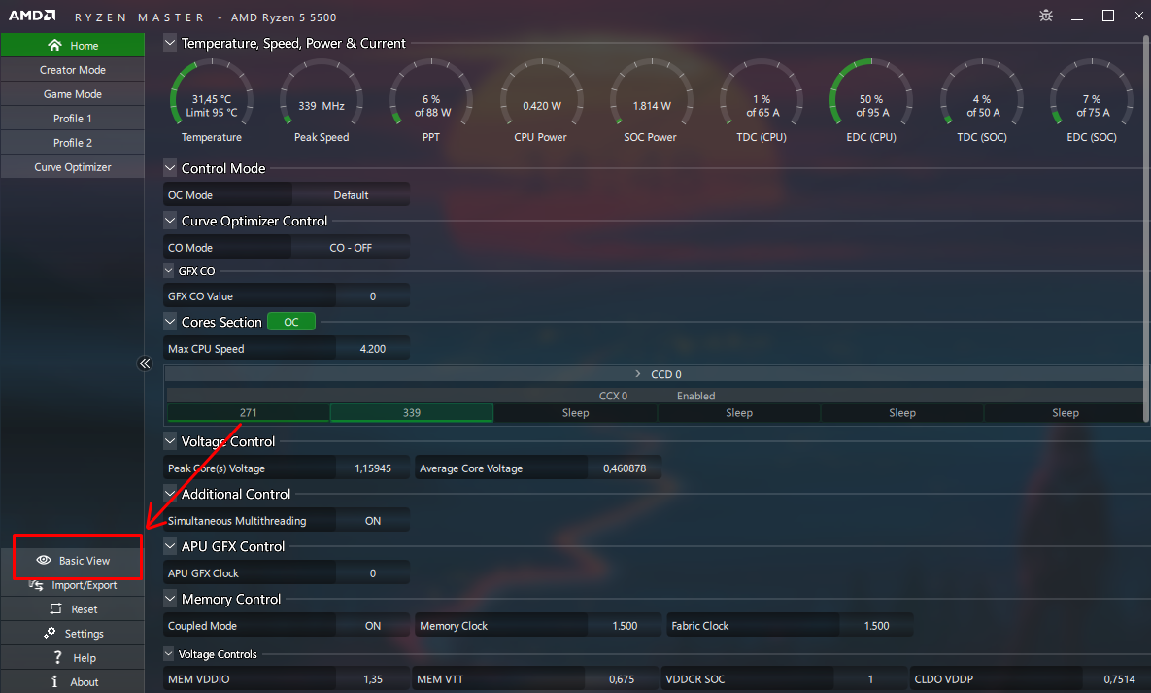Toggle the OC badge in Cores Section
The width and height of the screenshot is (1151, 693).
[x=291, y=321]
